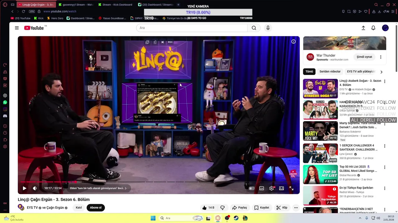Open the Marty Supreme video thumbnail

point(320,131)
